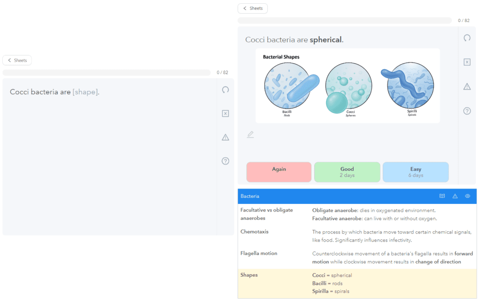
Task: Click the suspend X icon on the question card
Action: click(x=225, y=113)
